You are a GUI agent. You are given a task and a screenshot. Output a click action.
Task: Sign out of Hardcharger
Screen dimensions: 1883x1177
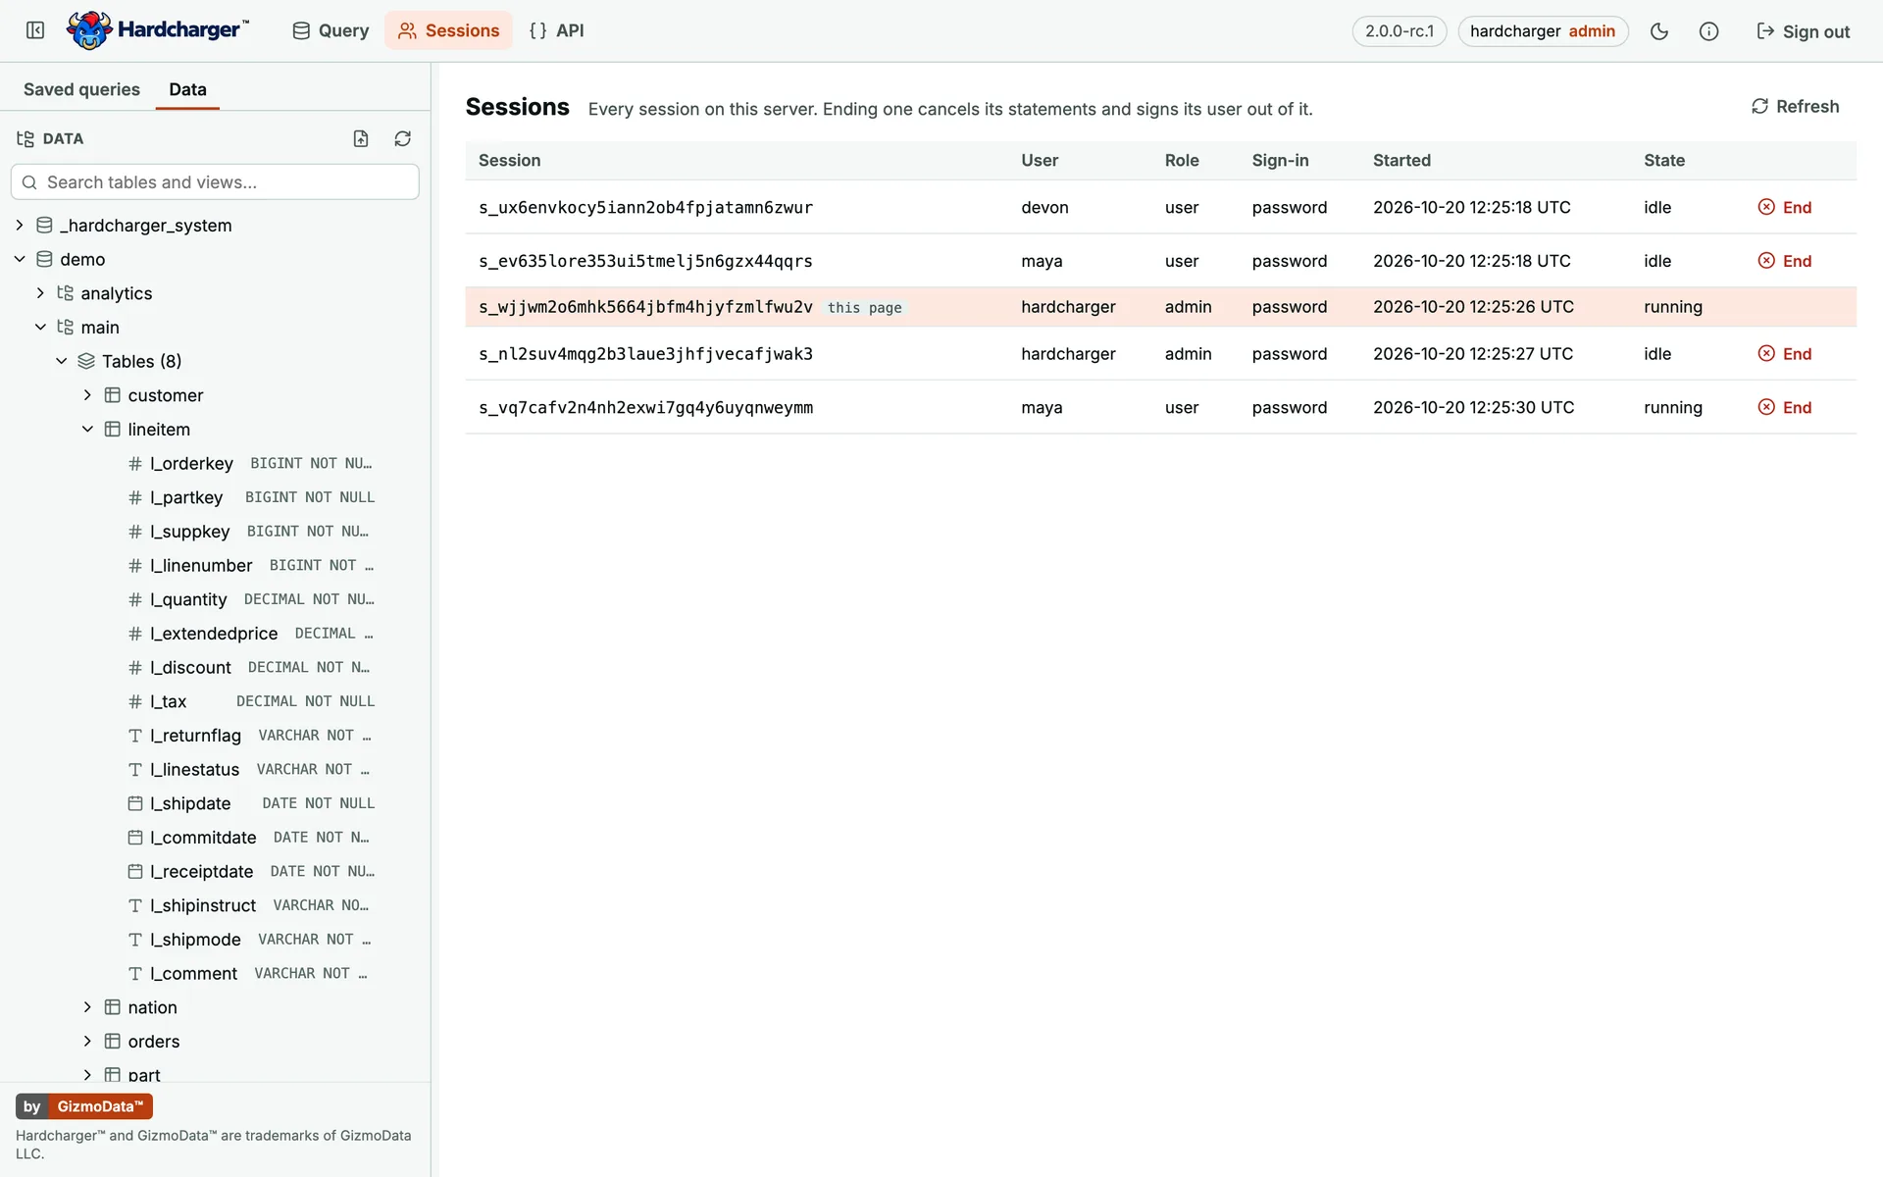pyautogui.click(x=1803, y=31)
